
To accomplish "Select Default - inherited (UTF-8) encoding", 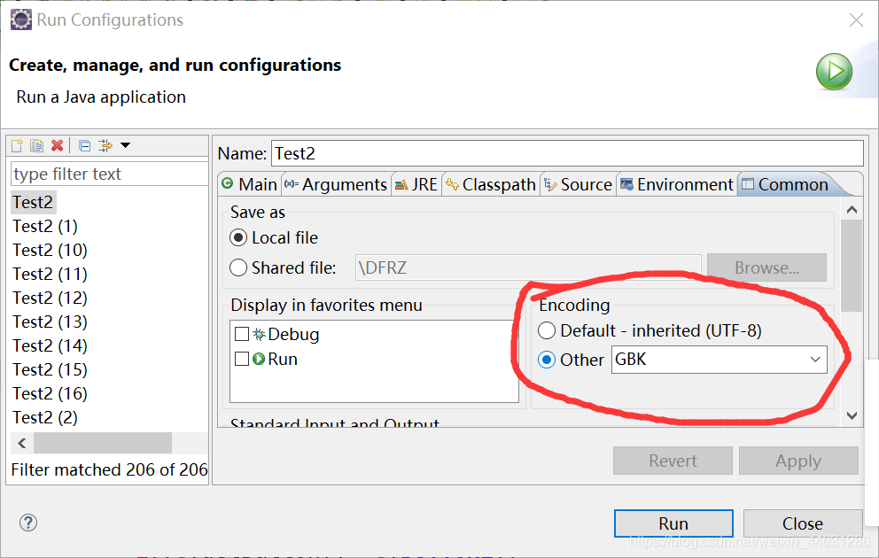I will pyautogui.click(x=547, y=330).
